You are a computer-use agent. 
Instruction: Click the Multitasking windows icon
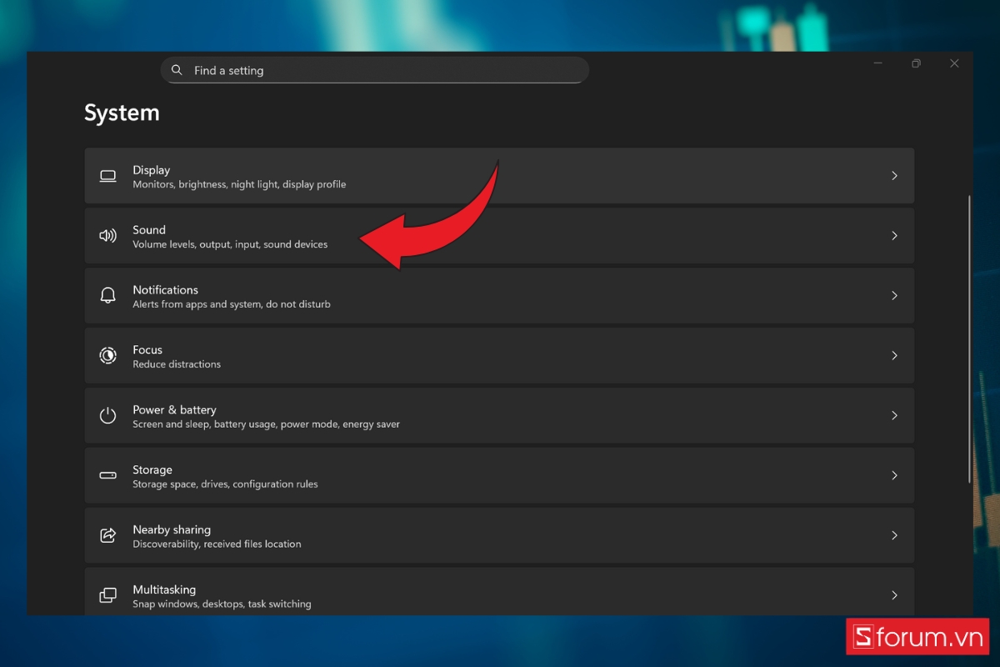click(107, 595)
